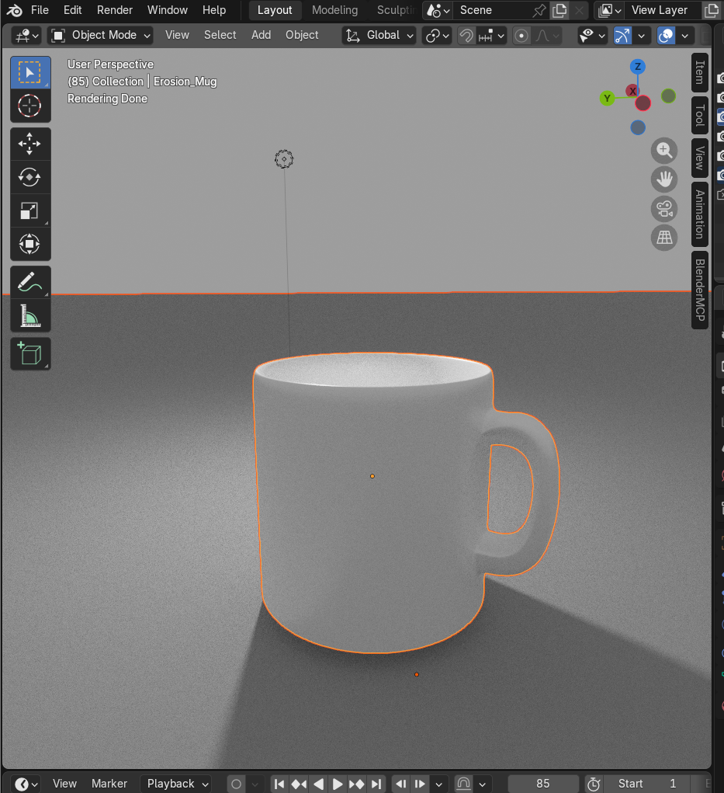This screenshot has width=724, height=793.
Task: Open the Item sidebar panel
Action: click(700, 71)
